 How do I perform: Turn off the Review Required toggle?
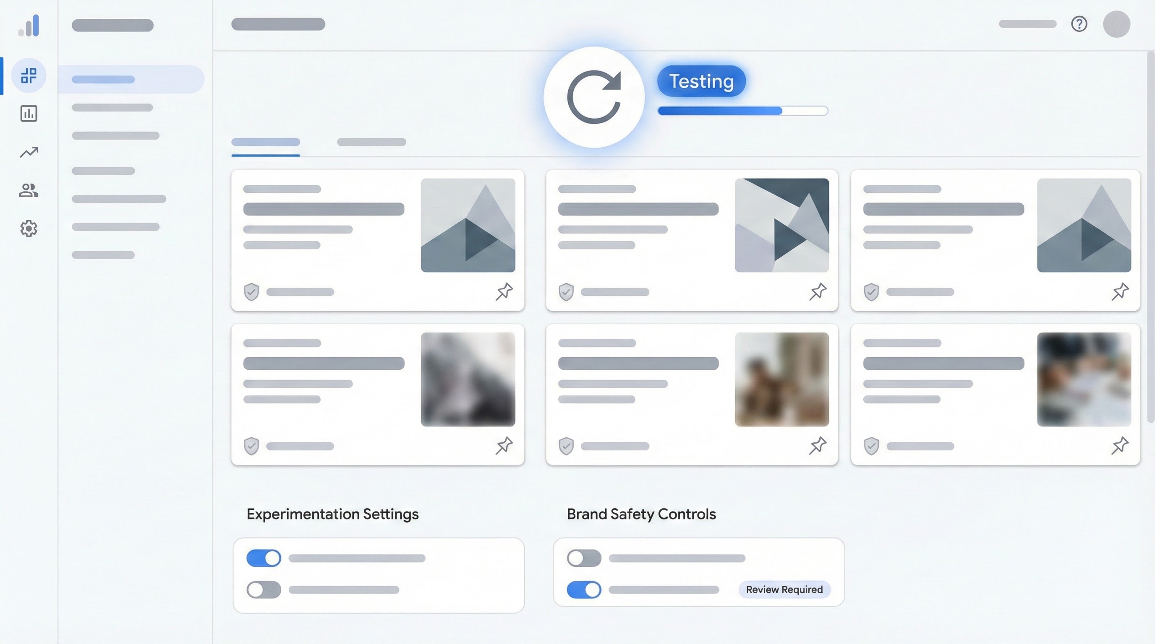point(584,589)
